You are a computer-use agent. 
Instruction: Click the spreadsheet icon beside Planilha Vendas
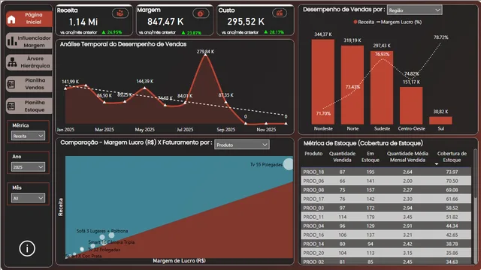[11, 84]
